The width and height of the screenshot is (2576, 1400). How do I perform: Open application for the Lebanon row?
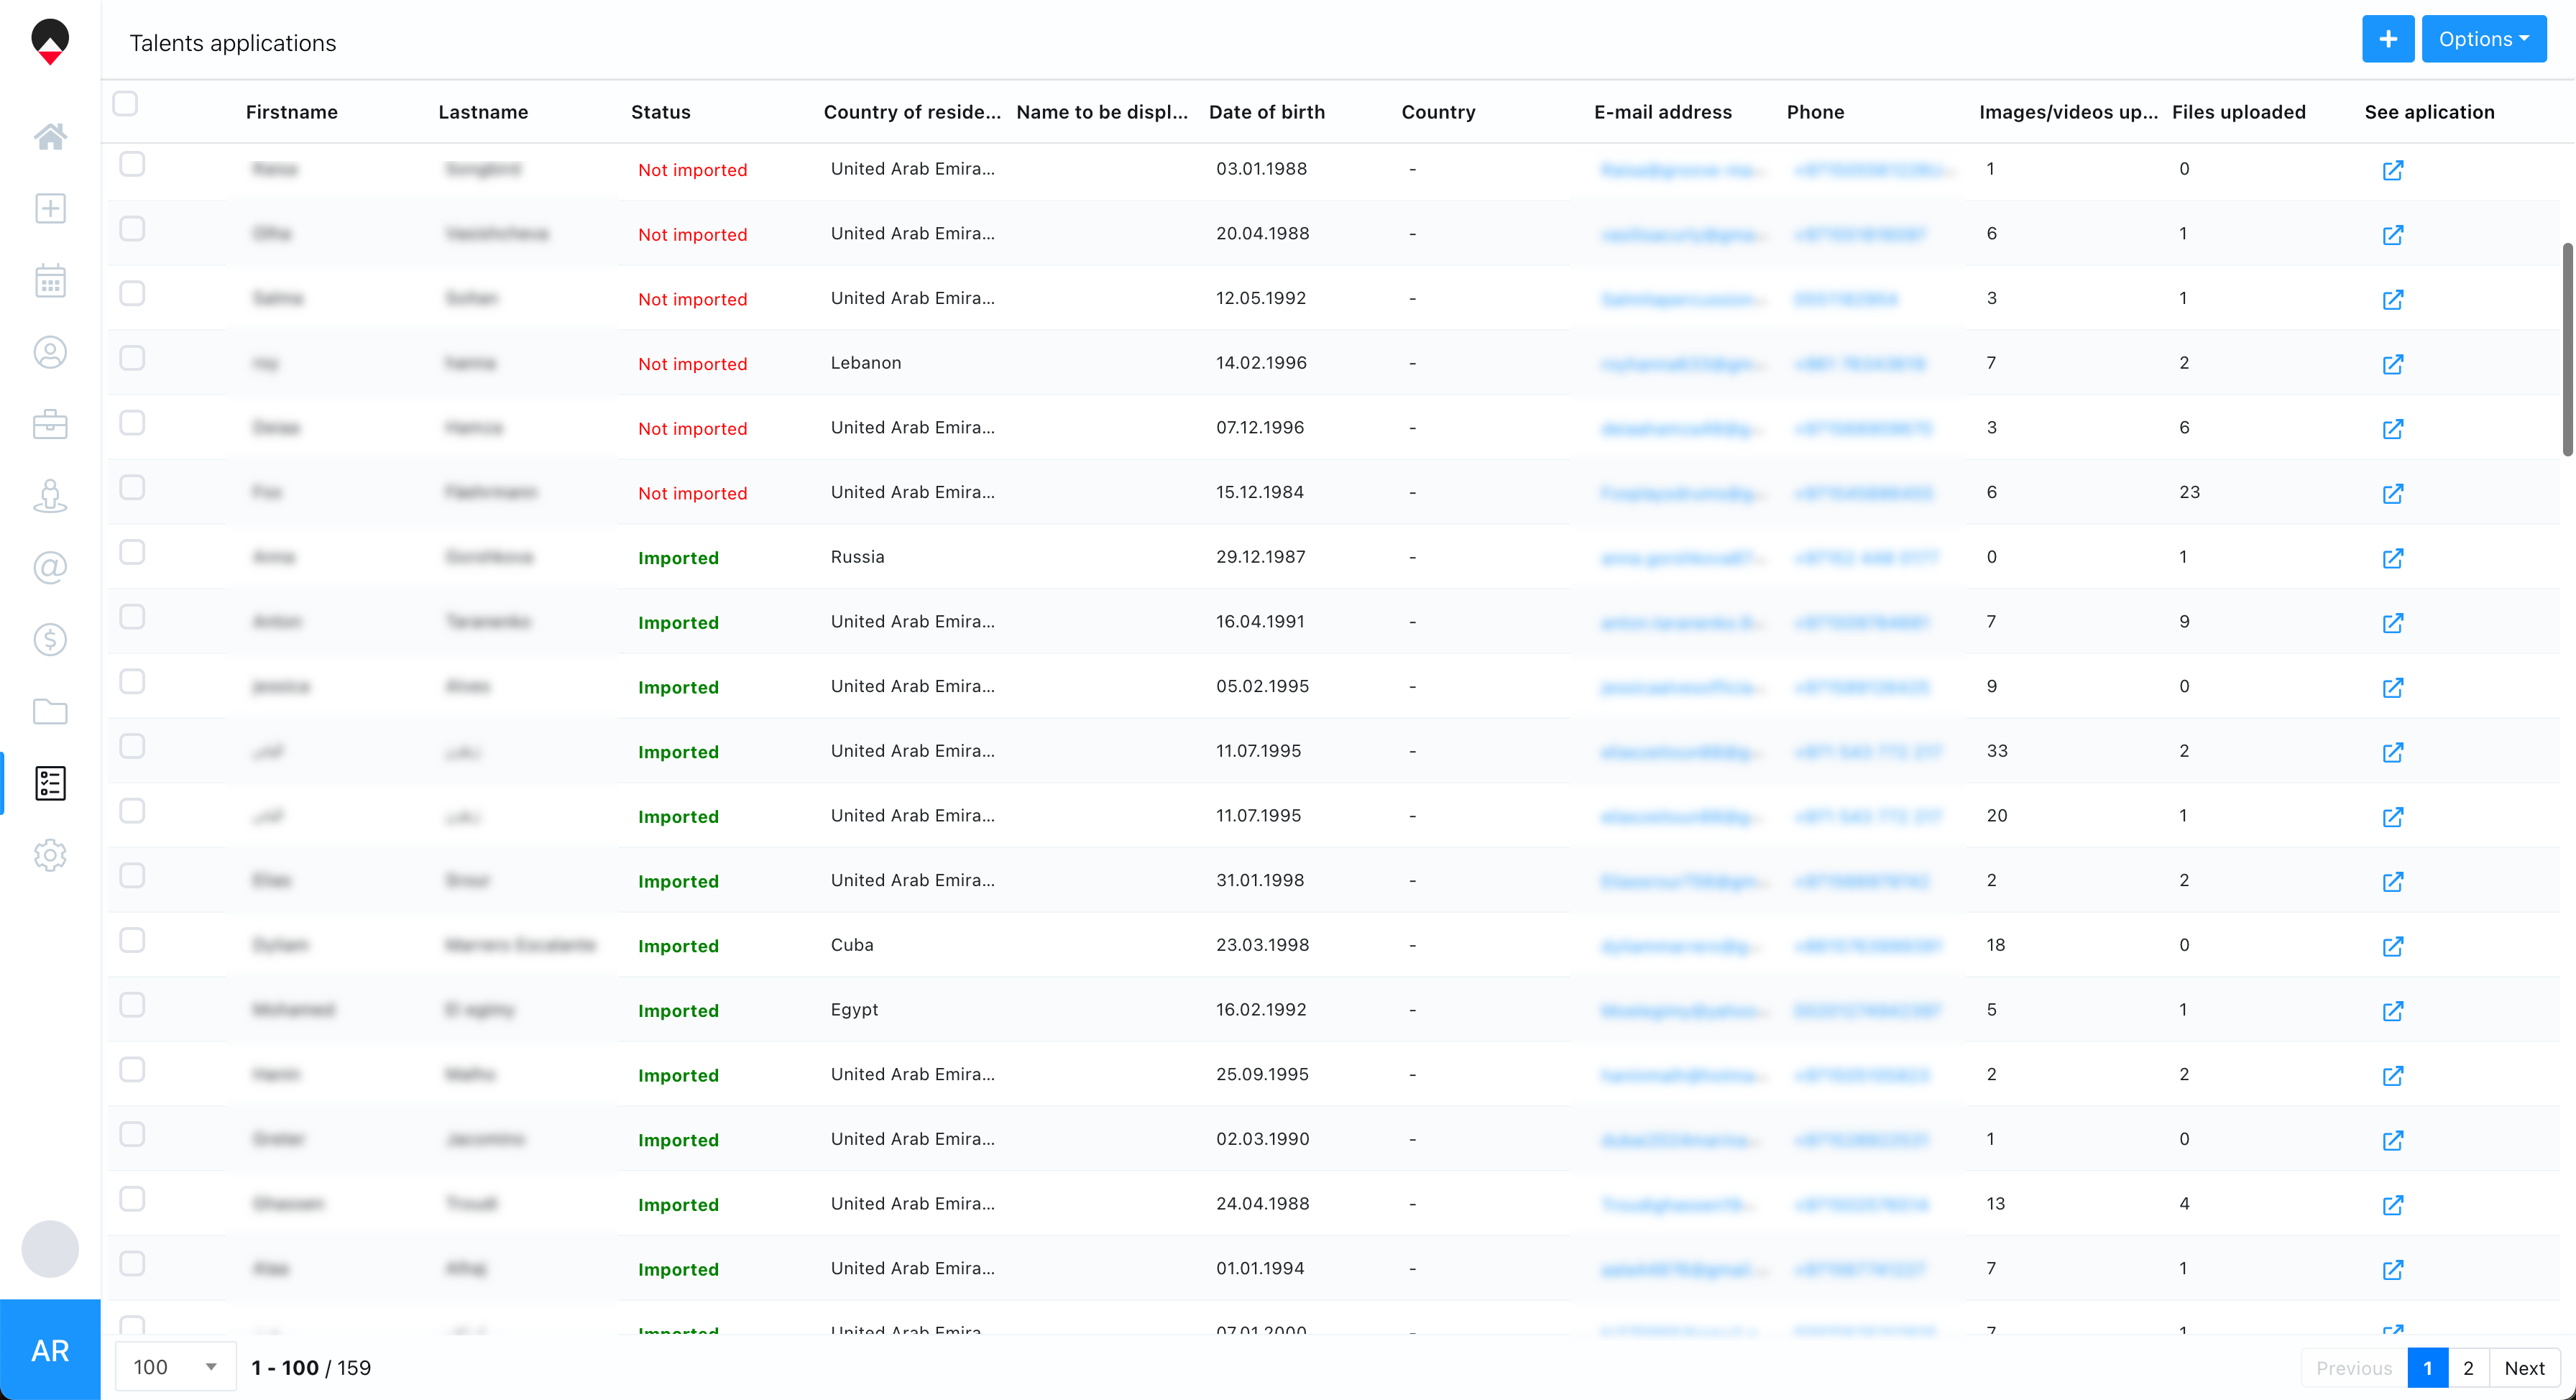(x=2392, y=364)
